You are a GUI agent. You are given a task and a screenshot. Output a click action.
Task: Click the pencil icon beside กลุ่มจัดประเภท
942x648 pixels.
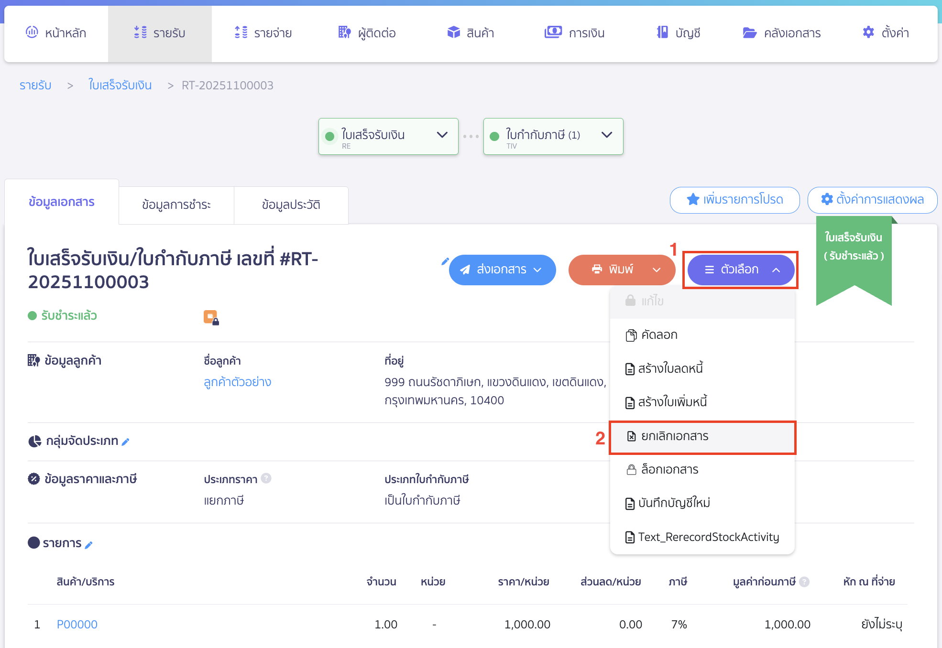point(125,442)
